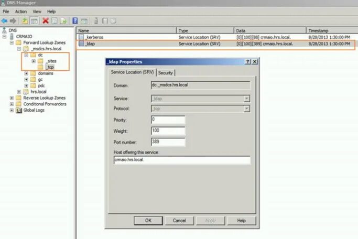Click the [0][100][389] crmaio.hrs.local. data cell
Screen dimensions: 358x239
point(265,44)
